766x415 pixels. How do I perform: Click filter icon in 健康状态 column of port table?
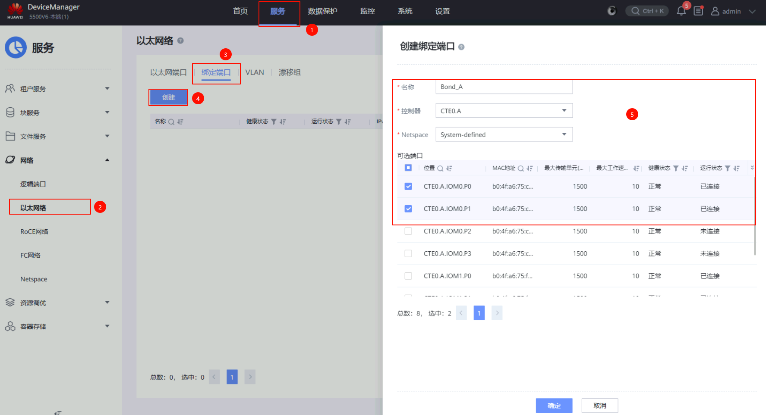[676, 168]
